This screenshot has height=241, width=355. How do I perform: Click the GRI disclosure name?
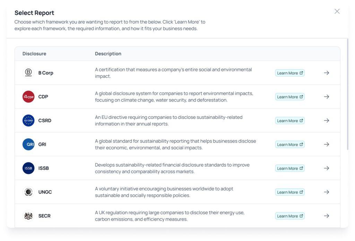click(42, 144)
